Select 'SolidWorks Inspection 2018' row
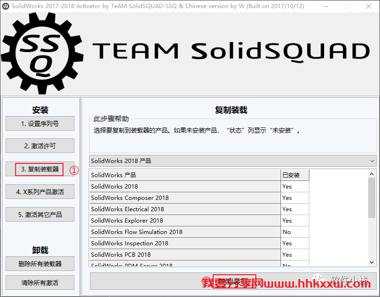The image size is (380, 297). (x=199, y=243)
